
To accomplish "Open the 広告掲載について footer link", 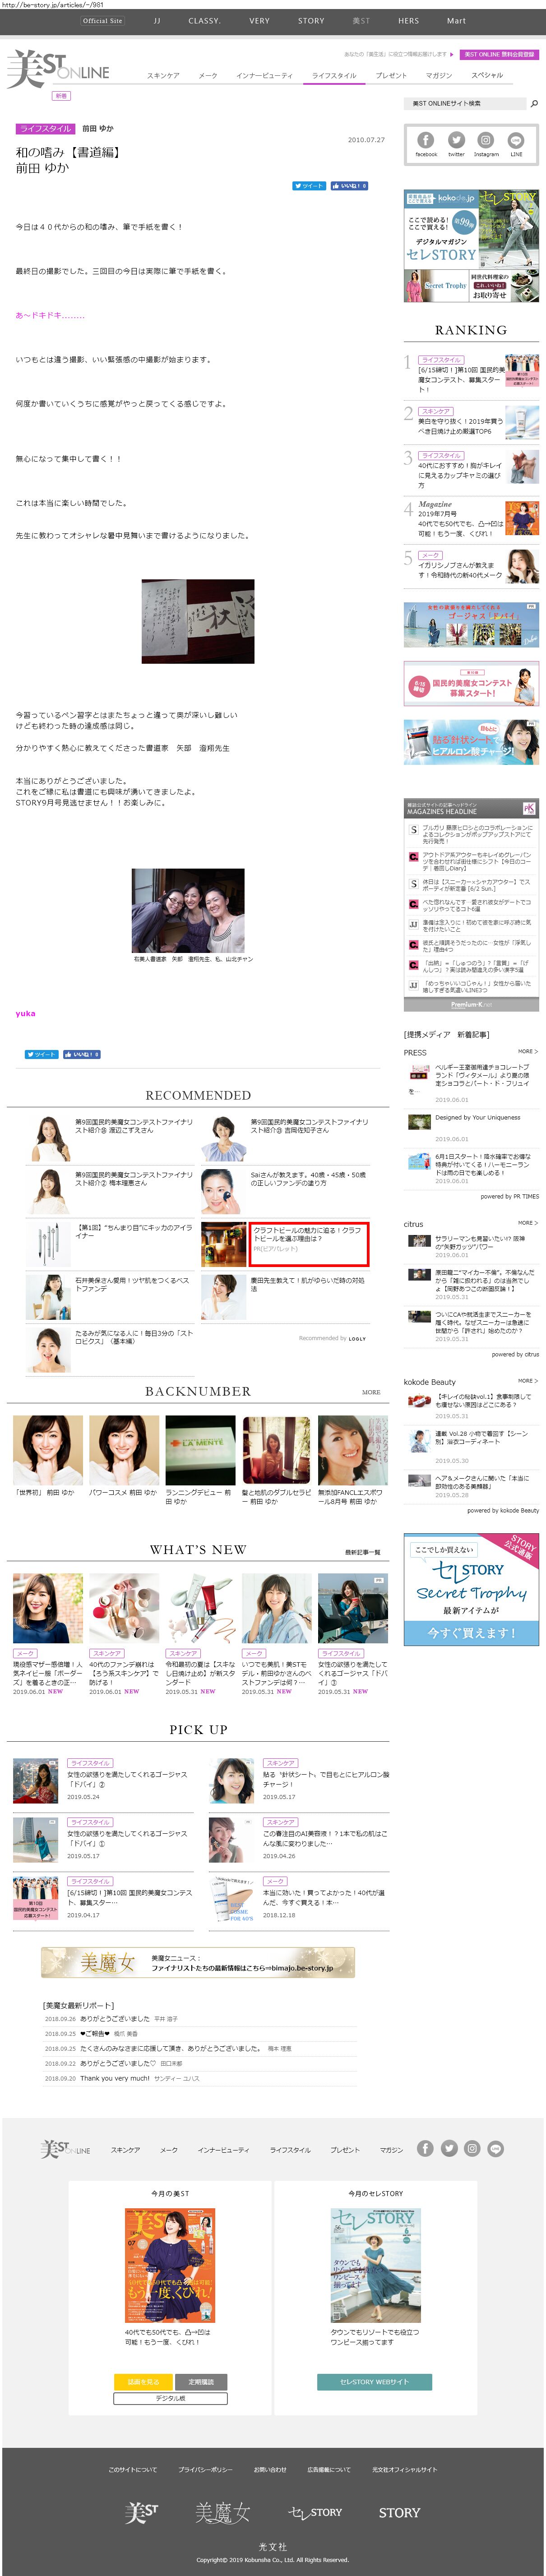I will pyautogui.click(x=329, y=2469).
